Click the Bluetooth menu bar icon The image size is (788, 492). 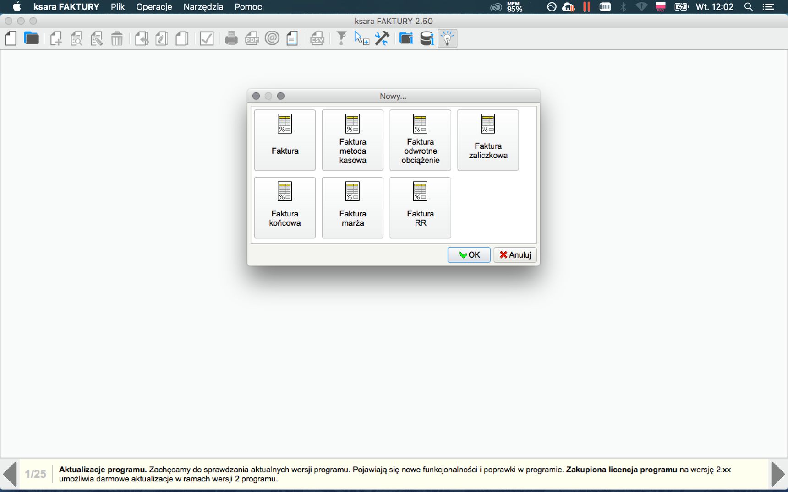click(623, 7)
